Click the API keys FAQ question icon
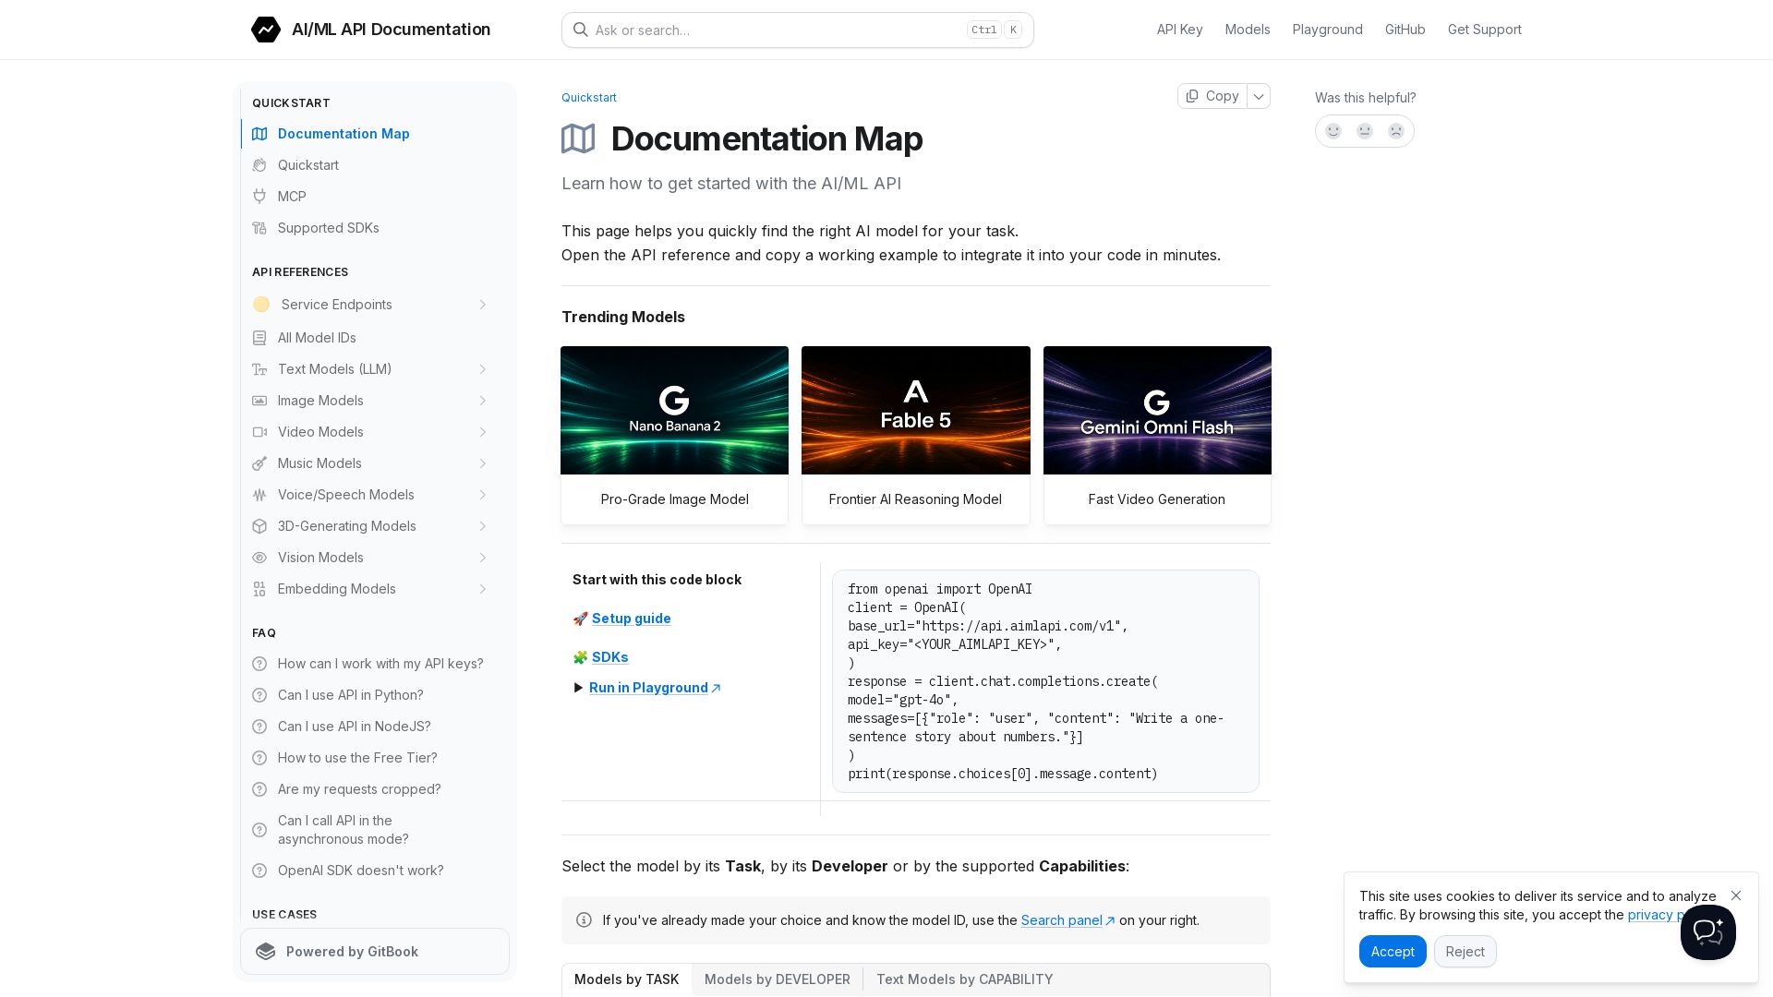 259,664
